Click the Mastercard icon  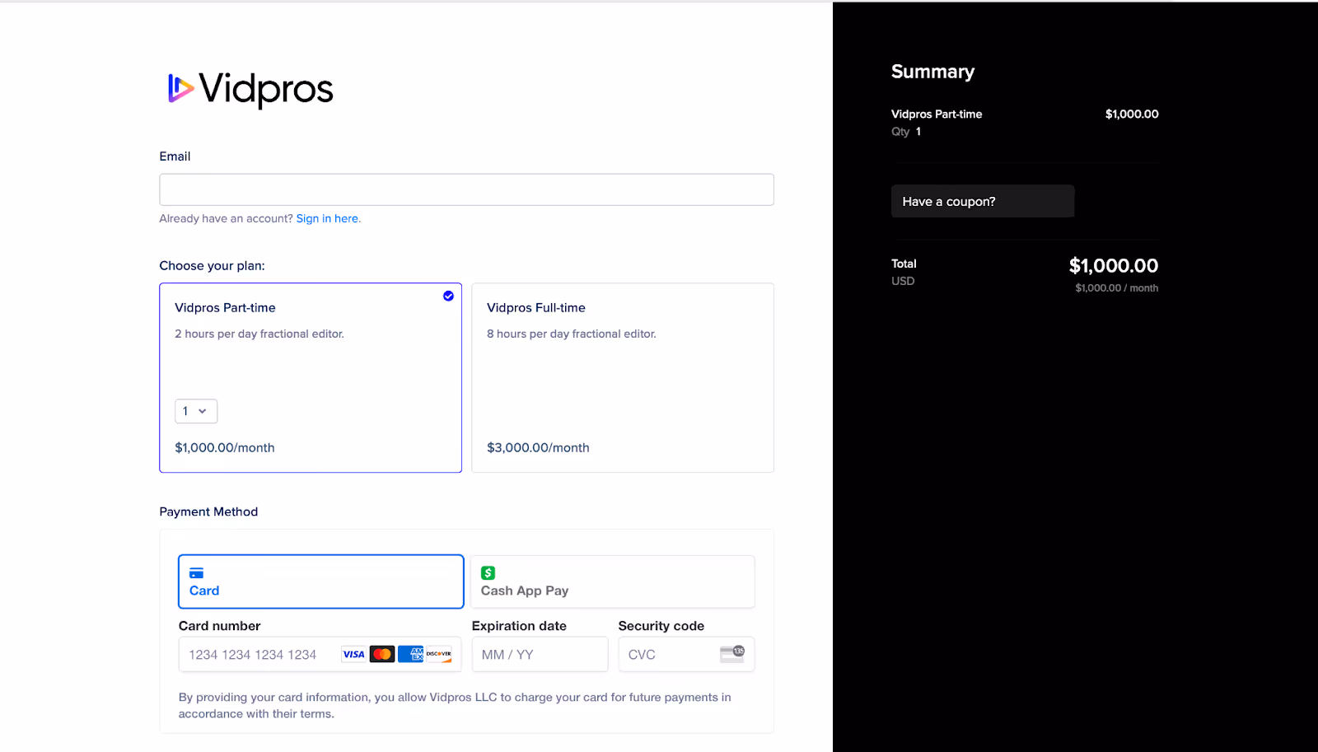click(382, 654)
